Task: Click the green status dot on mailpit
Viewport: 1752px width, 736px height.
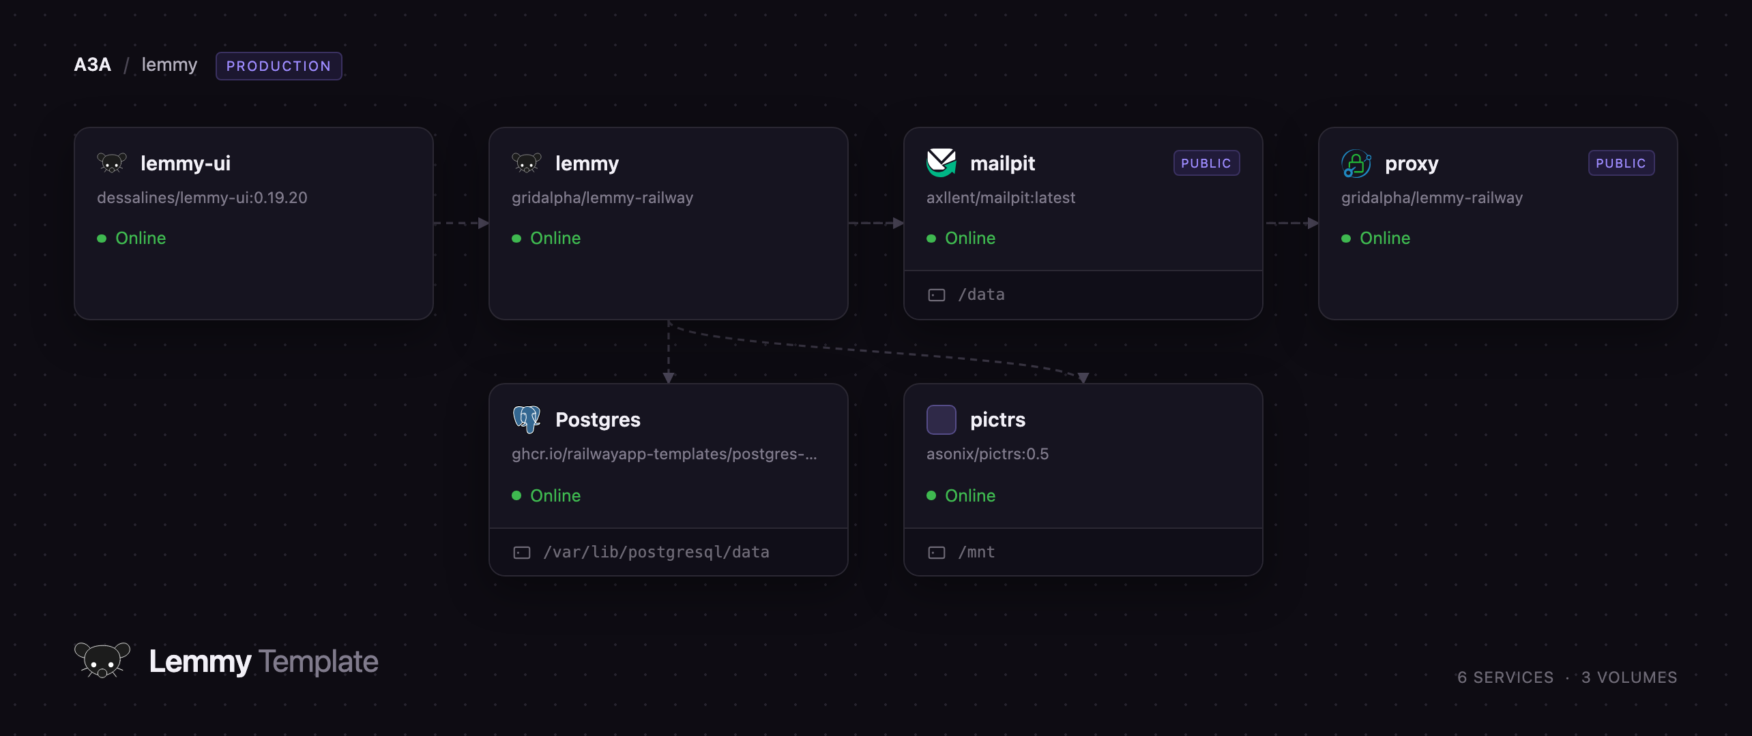Action: pos(931,239)
